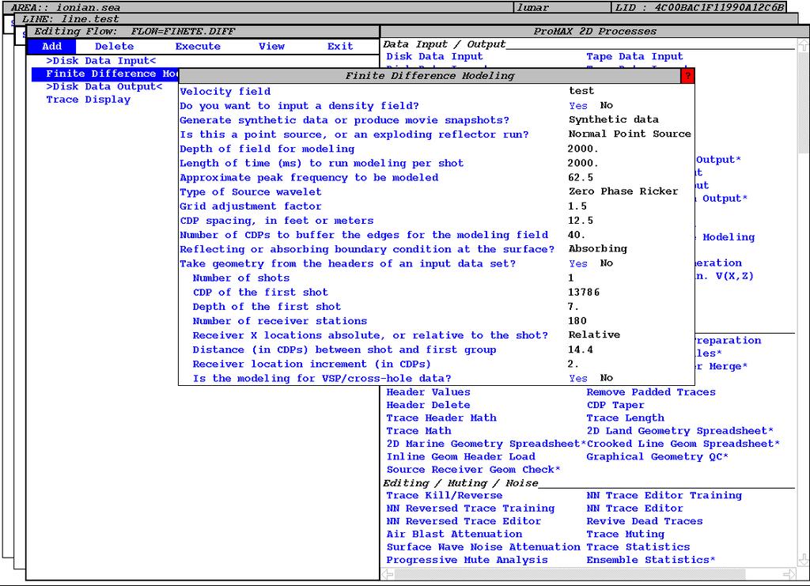
Task: Click number of receiver stations value 180
Action: pyautogui.click(x=577, y=320)
